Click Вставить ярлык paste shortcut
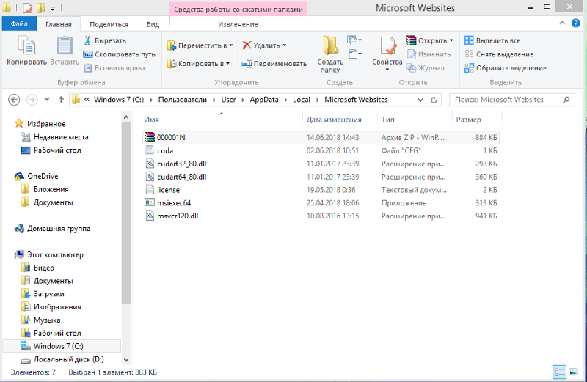 point(115,68)
